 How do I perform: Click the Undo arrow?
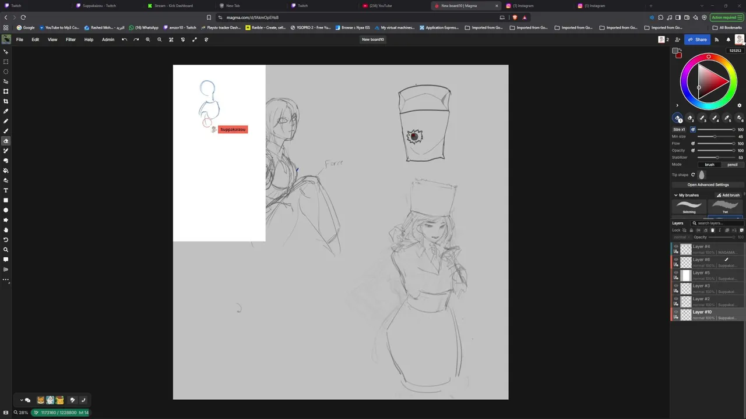(124, 40)
